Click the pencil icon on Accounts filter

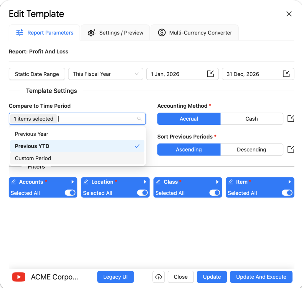coord(13,182)
